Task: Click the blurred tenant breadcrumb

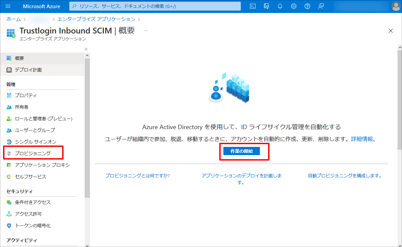Action: (39, 19)
